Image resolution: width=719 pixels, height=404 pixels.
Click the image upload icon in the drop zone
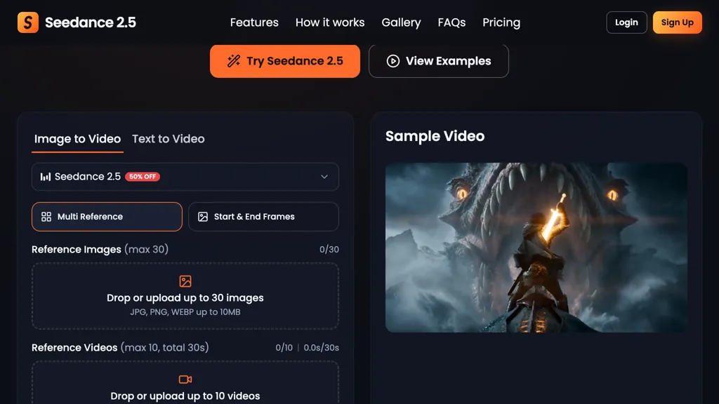pyautogui.click(x=185, y=281)
